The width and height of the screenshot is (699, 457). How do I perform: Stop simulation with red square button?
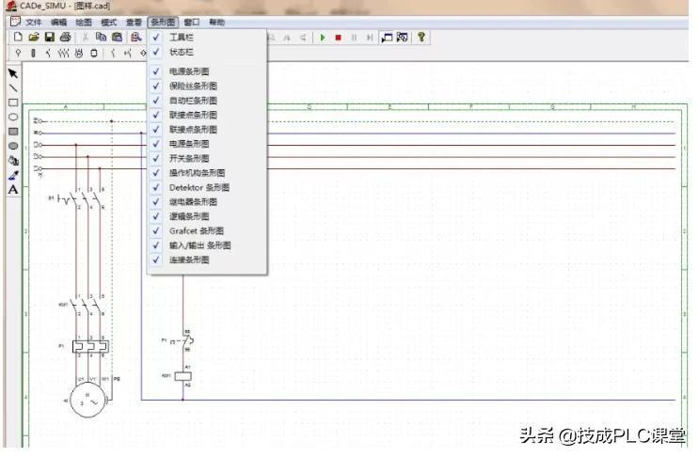338,38
